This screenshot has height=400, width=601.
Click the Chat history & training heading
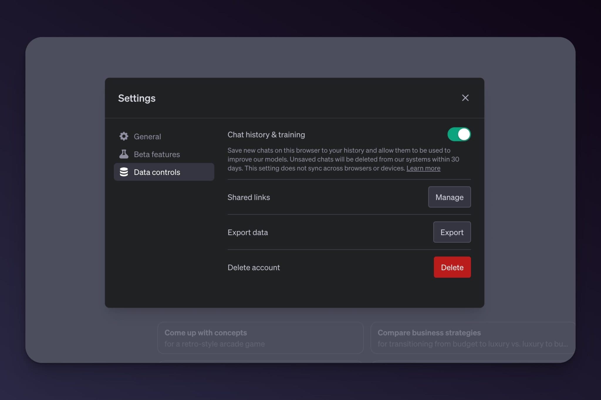266,135
